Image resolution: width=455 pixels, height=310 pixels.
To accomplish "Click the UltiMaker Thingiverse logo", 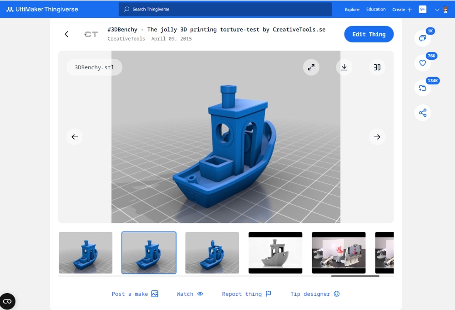I will coord(42,9).
